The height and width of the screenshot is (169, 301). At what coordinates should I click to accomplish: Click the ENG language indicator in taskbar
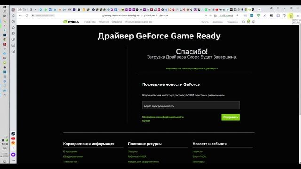tap(5, 148)
